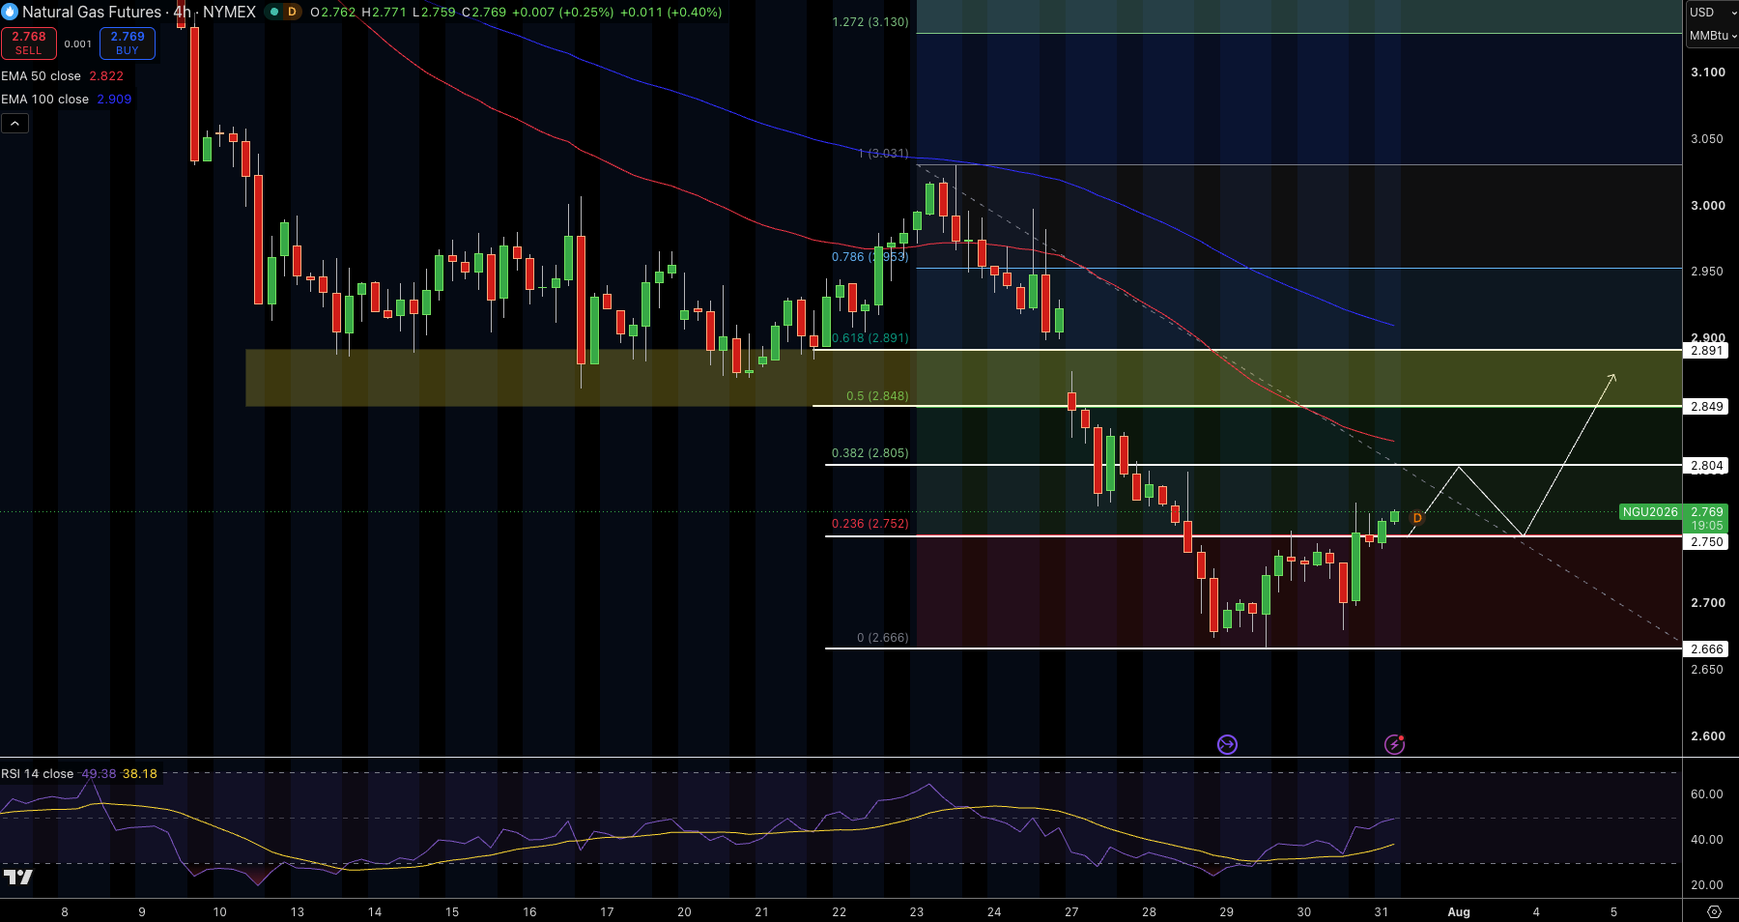The height and width of the screenshot is (922, 1739).
Task: Click the 0.001 spread value
Action: pyautogui.click(x=78, y=43)
